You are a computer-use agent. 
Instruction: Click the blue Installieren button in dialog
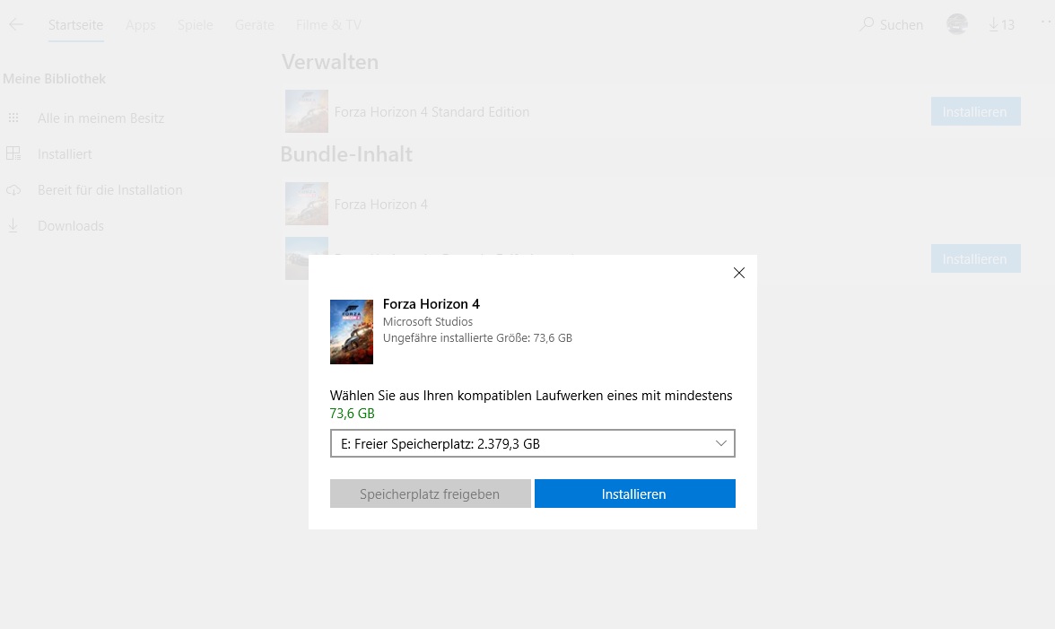tap(634, 494)
